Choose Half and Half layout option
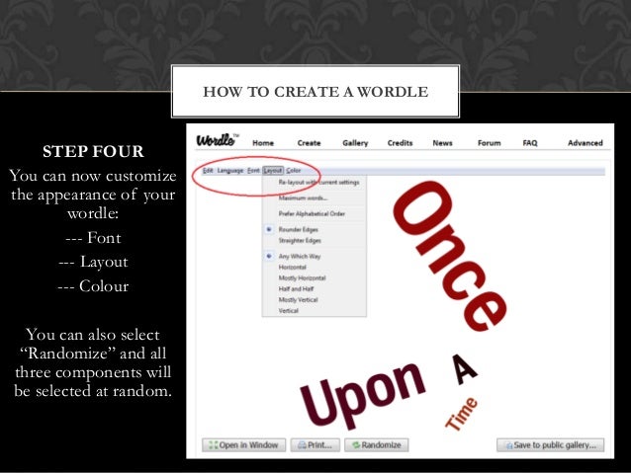 [296, 288]
